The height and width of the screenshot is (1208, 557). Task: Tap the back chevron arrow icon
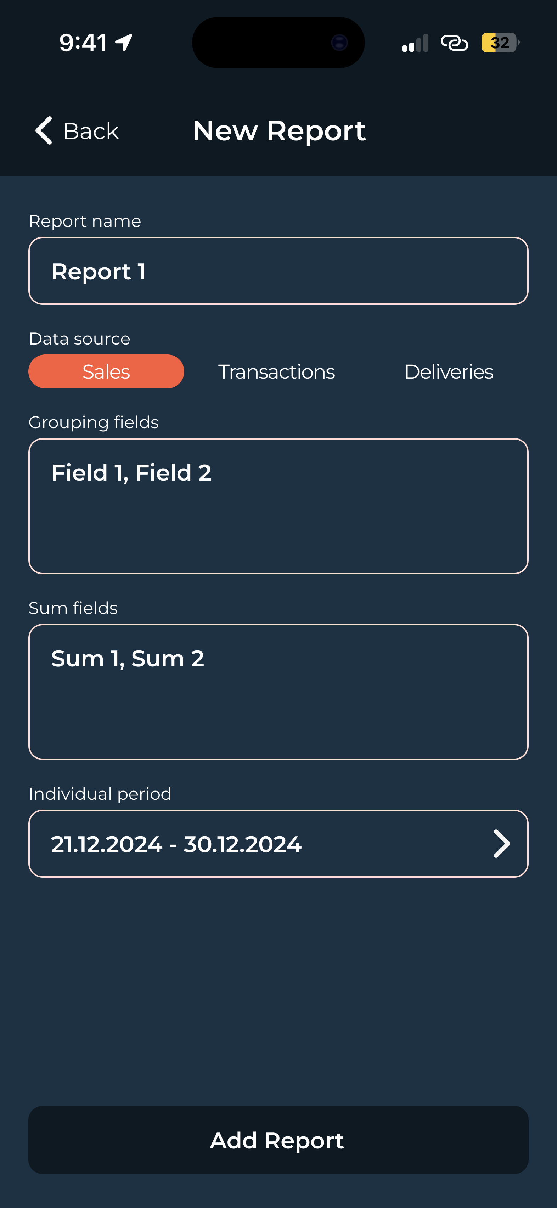point(44,130)
